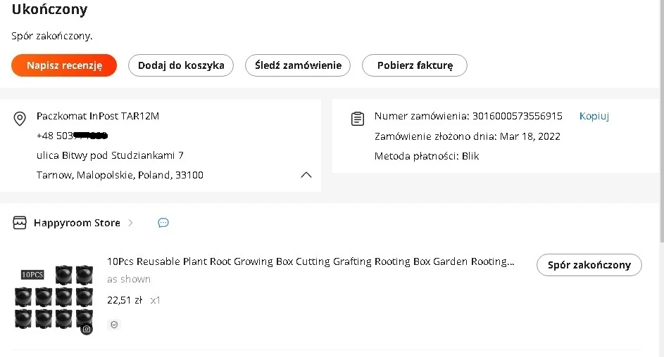Image resolution: width=664 pixels, height=357 pixels.
Task: Open the Reusable Plant Root Growing Box title
Action: (311, 261)
